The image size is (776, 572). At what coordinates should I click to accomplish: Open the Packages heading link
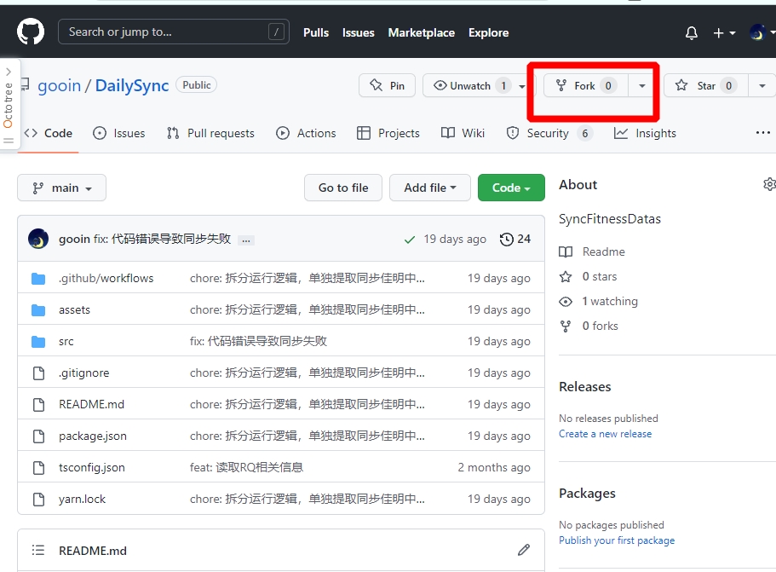coord(587,494)
